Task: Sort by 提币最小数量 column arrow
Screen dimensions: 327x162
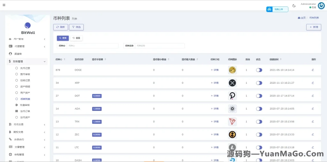Action: tap(169, 59)
